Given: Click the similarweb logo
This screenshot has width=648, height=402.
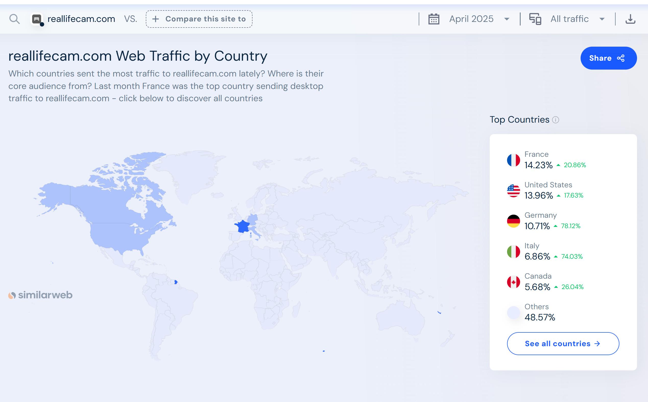Looking at the screenshot, I should (x=40, y=295).
